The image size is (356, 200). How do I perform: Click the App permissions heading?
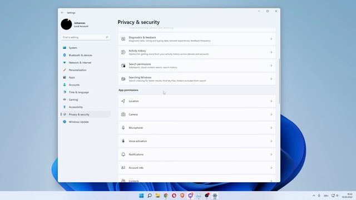point(128,90)
